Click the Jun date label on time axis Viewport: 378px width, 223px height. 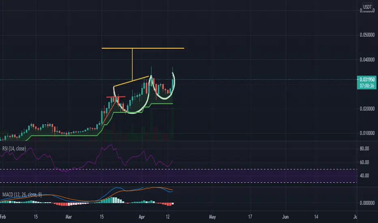(286, 217)
